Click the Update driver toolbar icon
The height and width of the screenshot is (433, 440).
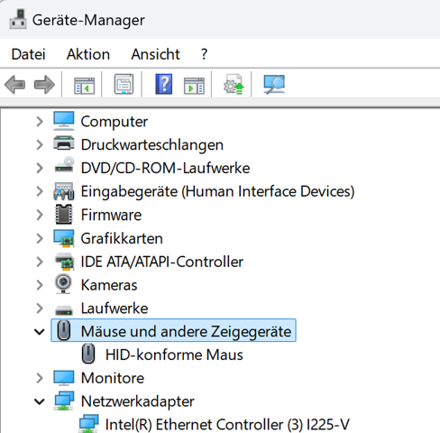234,85
